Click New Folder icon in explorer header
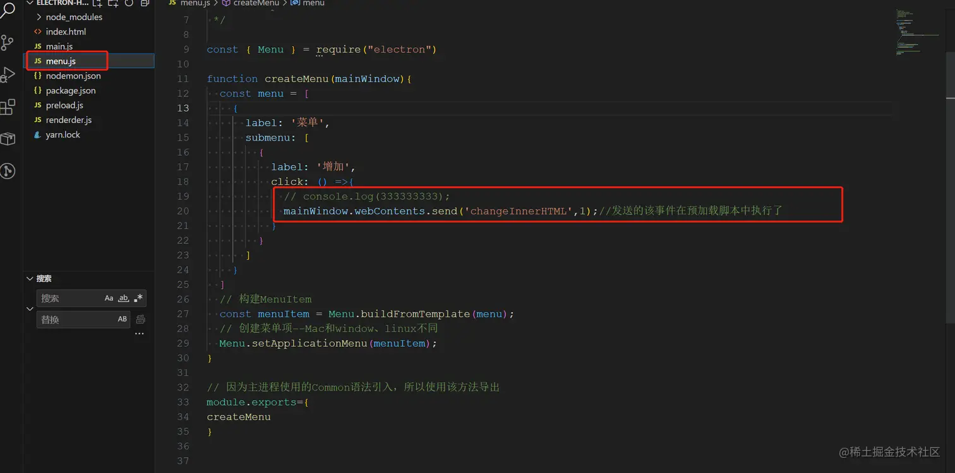Viewport: 955px width, 473px height. pos(113,3)
